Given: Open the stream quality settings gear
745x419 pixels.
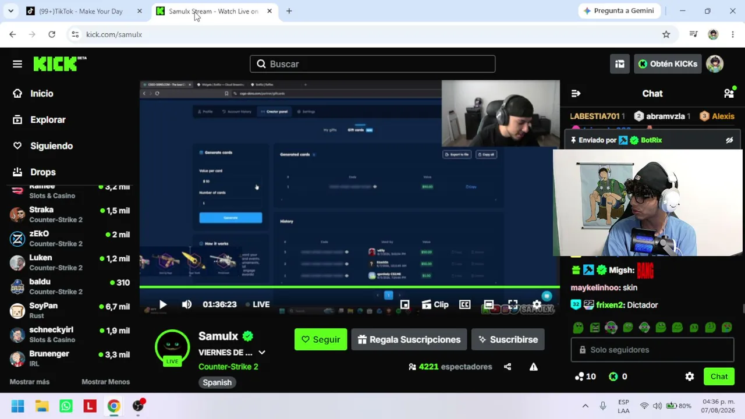Looking at the screenshot, I should pos(537,304).
